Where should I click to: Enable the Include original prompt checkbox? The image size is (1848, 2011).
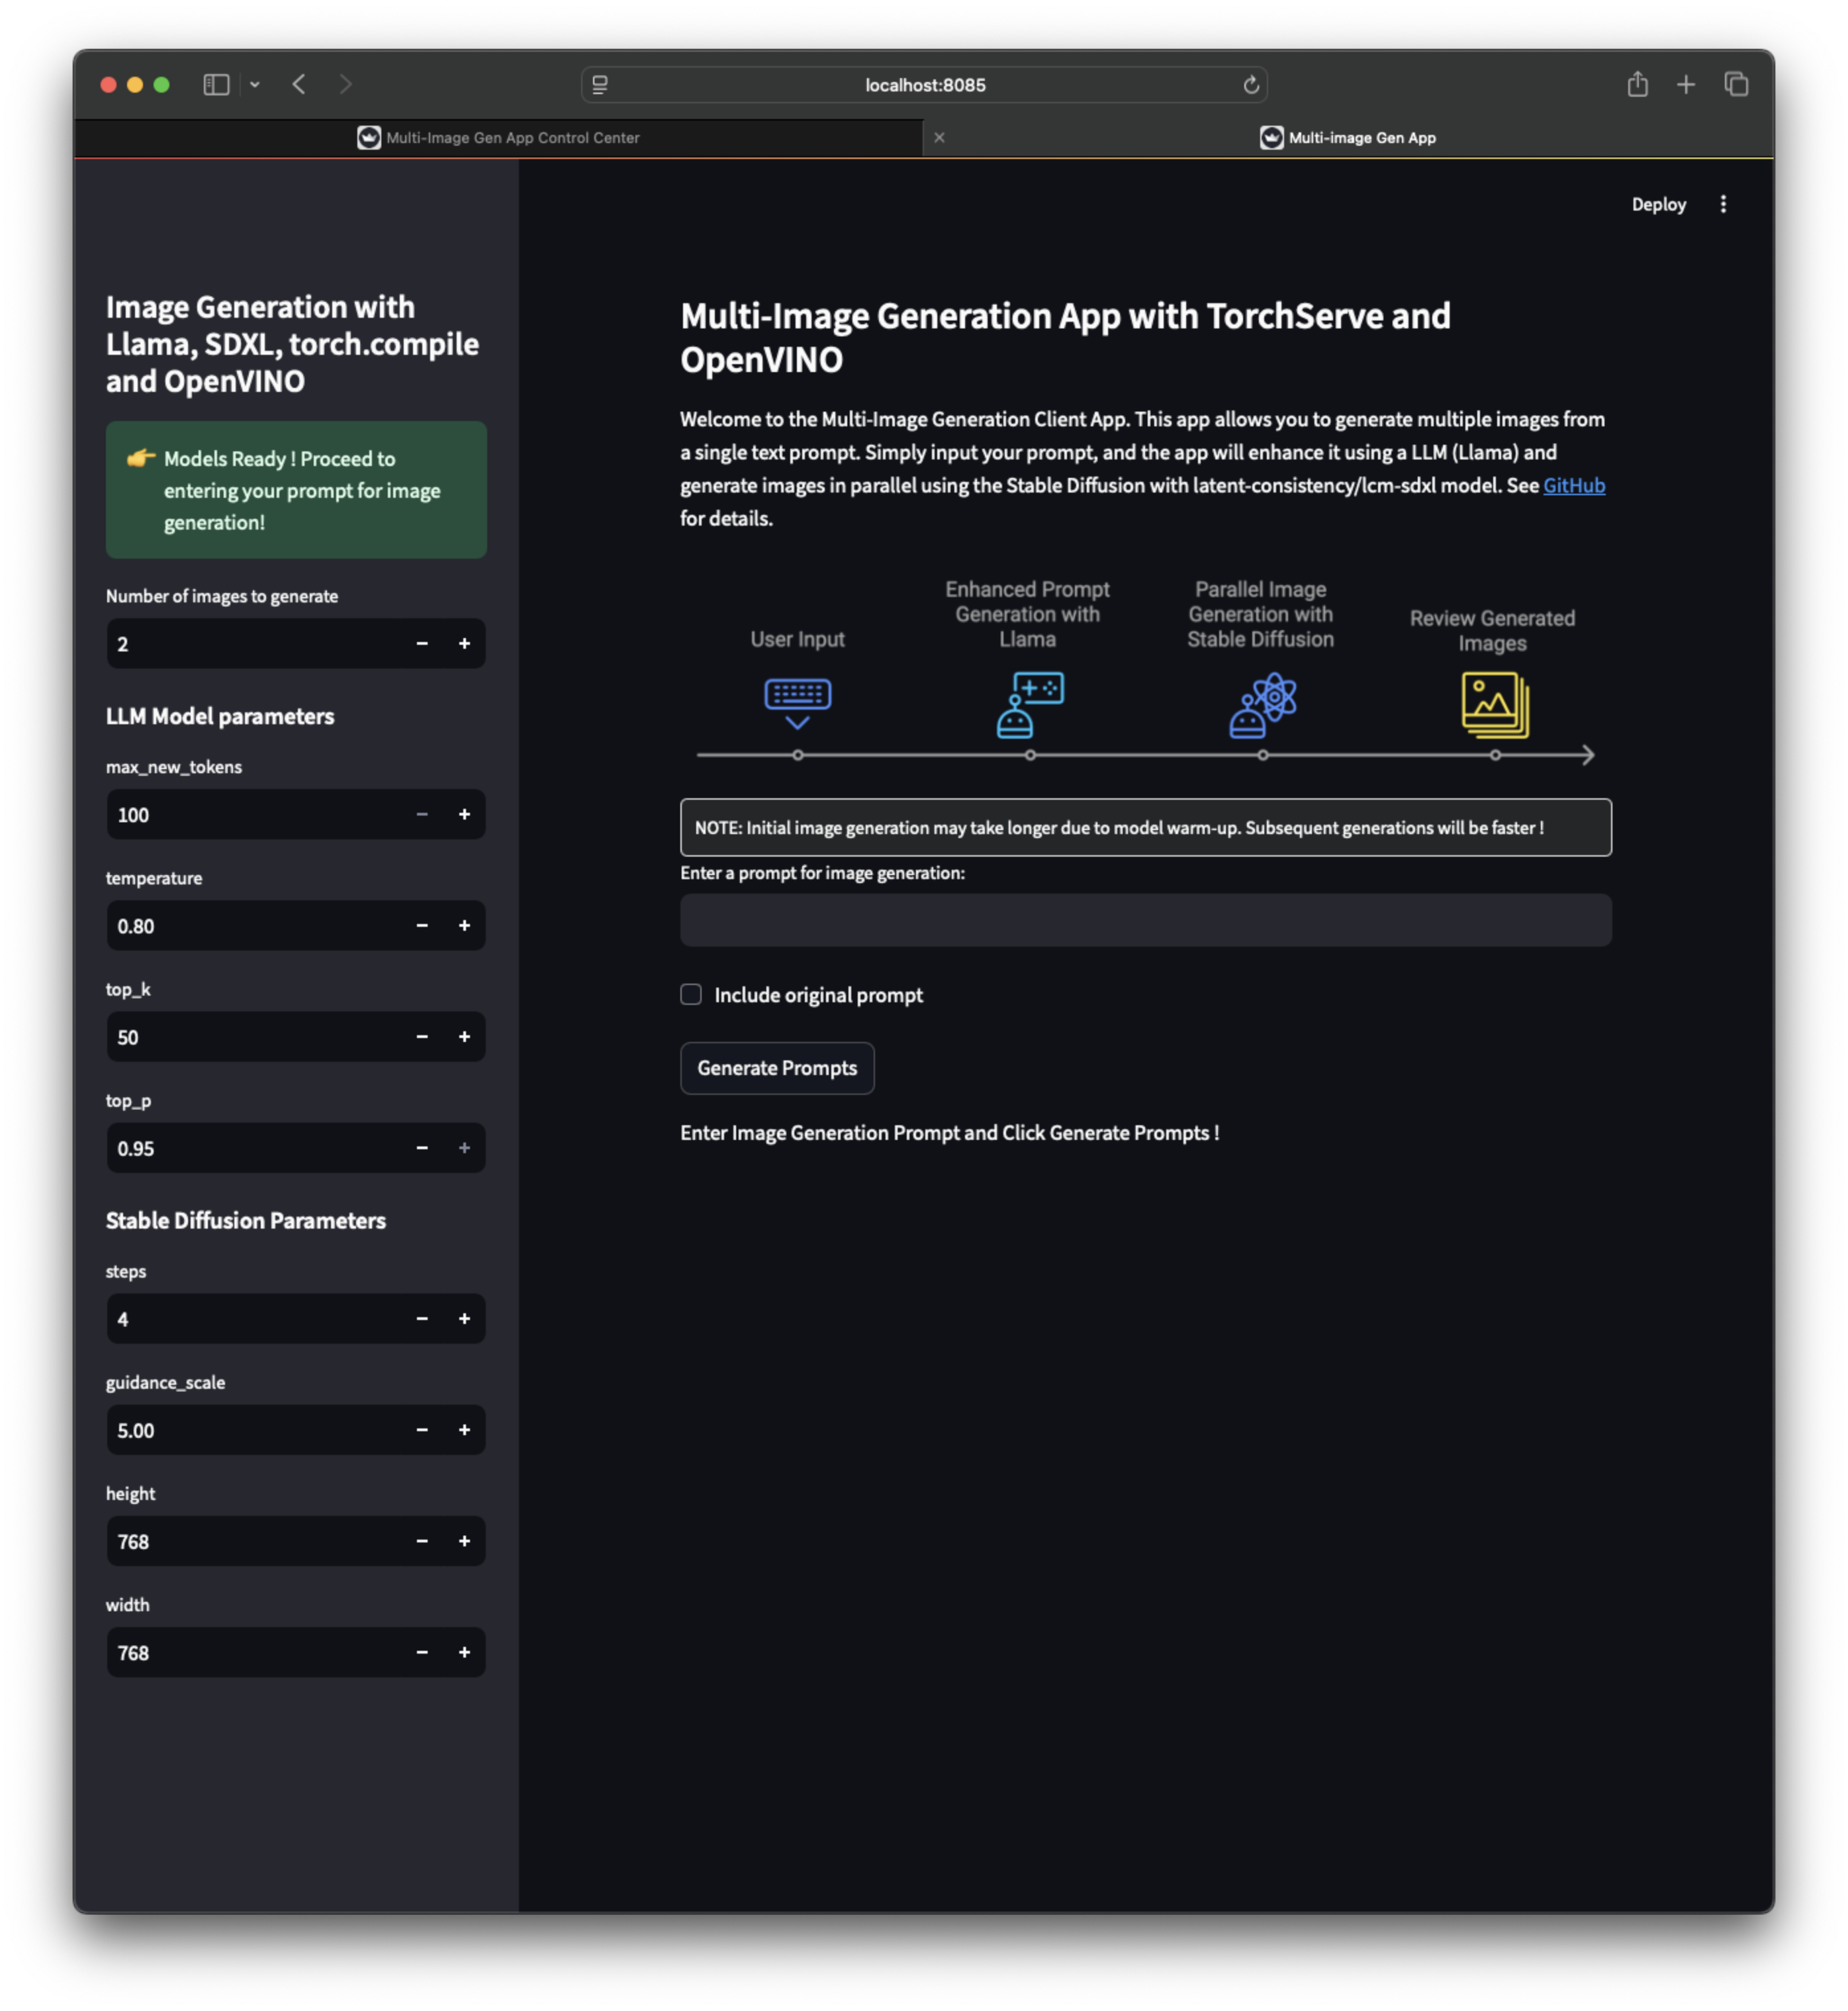point(691,994)
